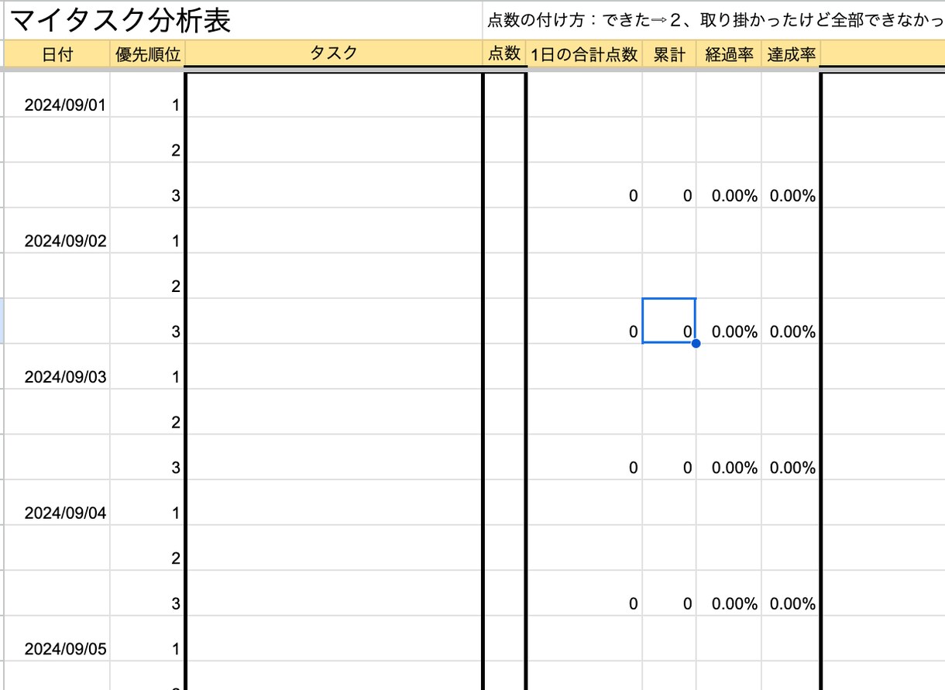Select cumulative 0 in the 2024/09/01 block
This screenshot has width=945, height=690.
[x=669, y=185]
